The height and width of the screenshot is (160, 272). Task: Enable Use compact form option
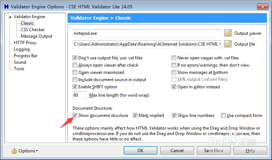223,115
